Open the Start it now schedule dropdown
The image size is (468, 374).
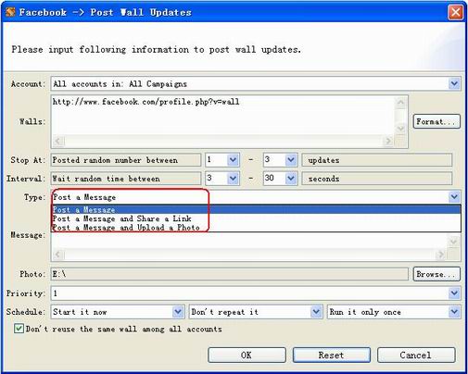pyautogui.click(x=178, y=312)
